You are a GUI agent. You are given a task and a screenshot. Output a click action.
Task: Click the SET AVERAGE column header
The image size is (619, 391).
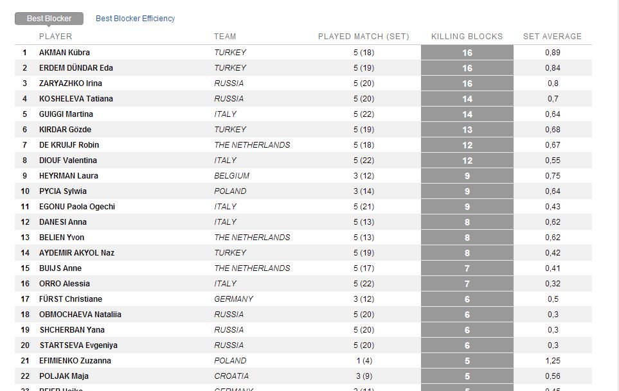click(552, 36)
